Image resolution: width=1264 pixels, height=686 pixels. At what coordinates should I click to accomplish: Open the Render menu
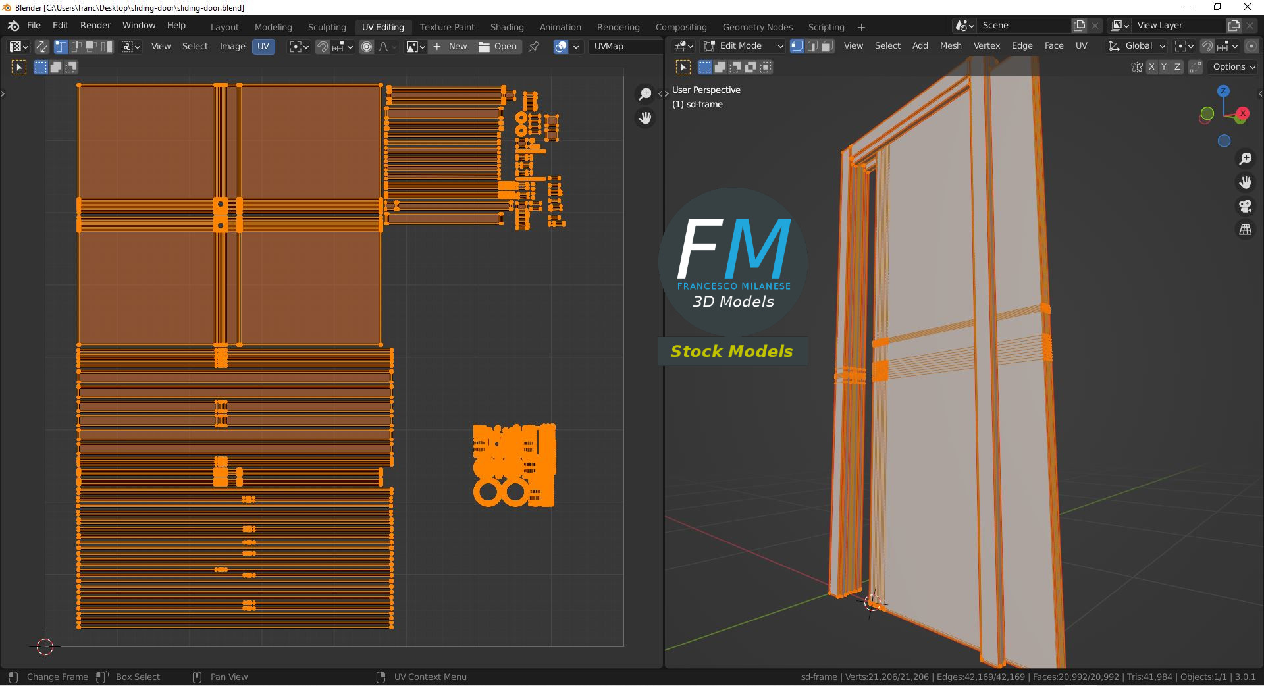point(95,25)
